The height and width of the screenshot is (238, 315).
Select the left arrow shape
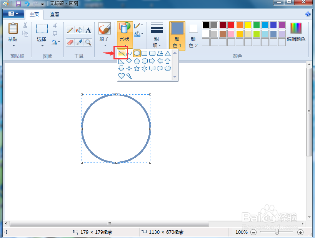pyautogui.click(x=160, y=61)
